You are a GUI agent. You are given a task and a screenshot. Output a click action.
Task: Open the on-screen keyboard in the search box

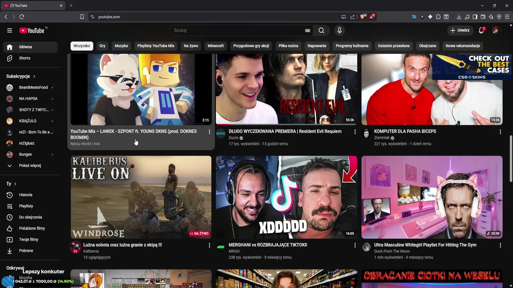tap(307, 30)
